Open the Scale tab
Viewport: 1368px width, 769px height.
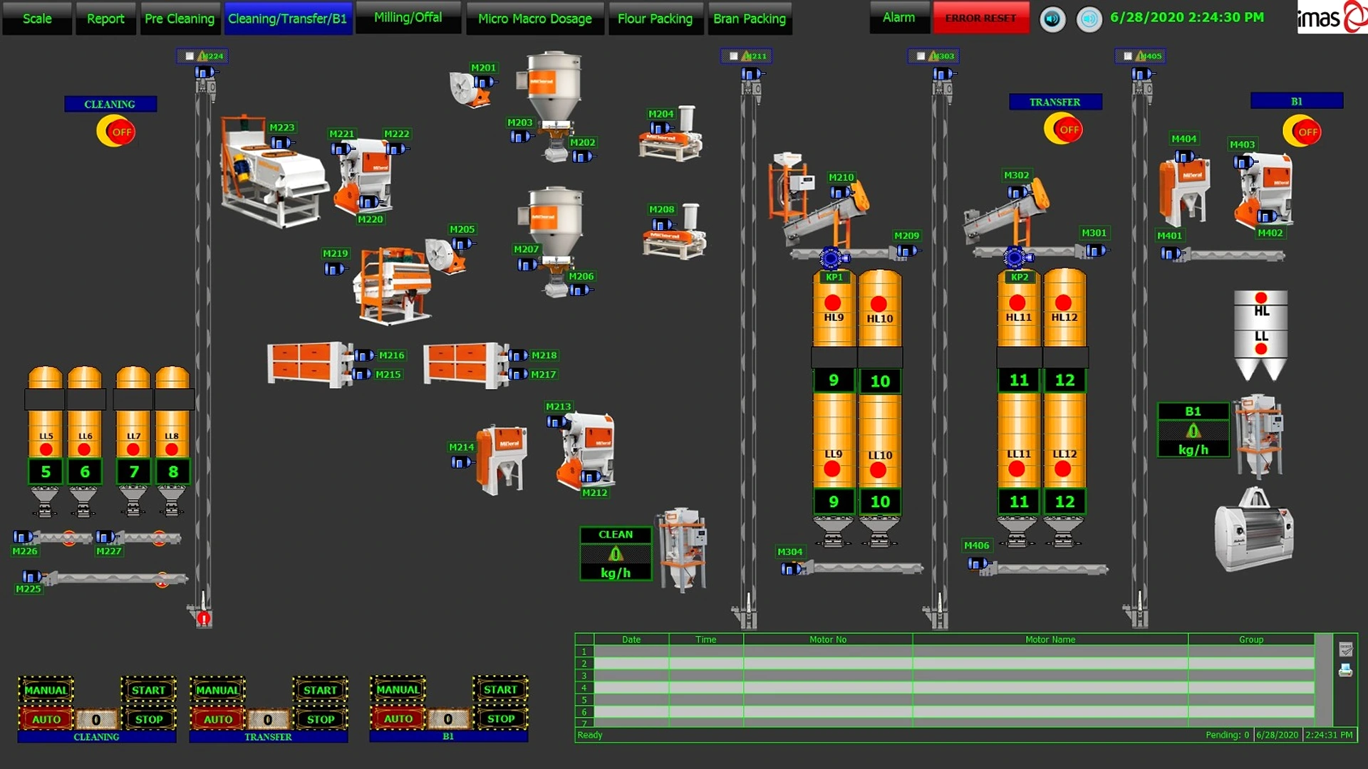tap(37, 19)
